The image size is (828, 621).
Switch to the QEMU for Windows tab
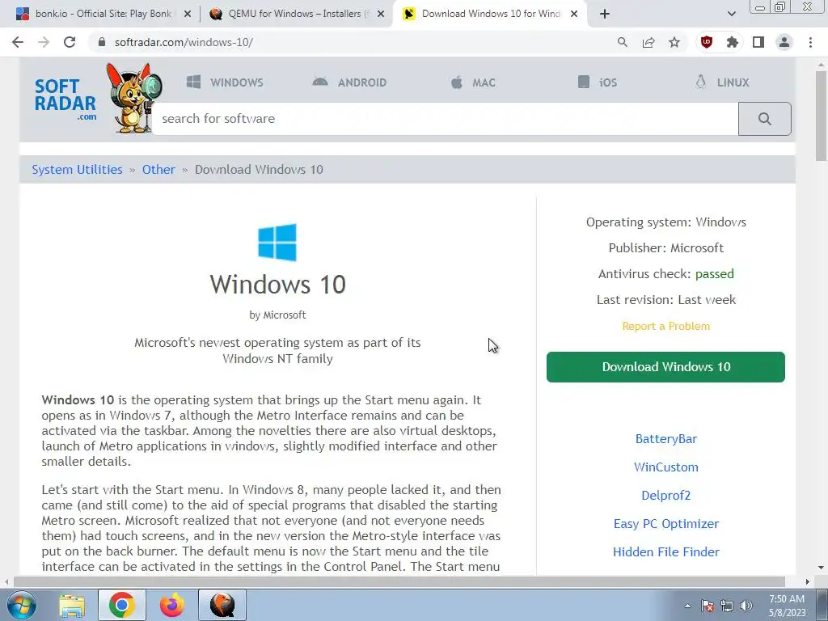point(296,14)
